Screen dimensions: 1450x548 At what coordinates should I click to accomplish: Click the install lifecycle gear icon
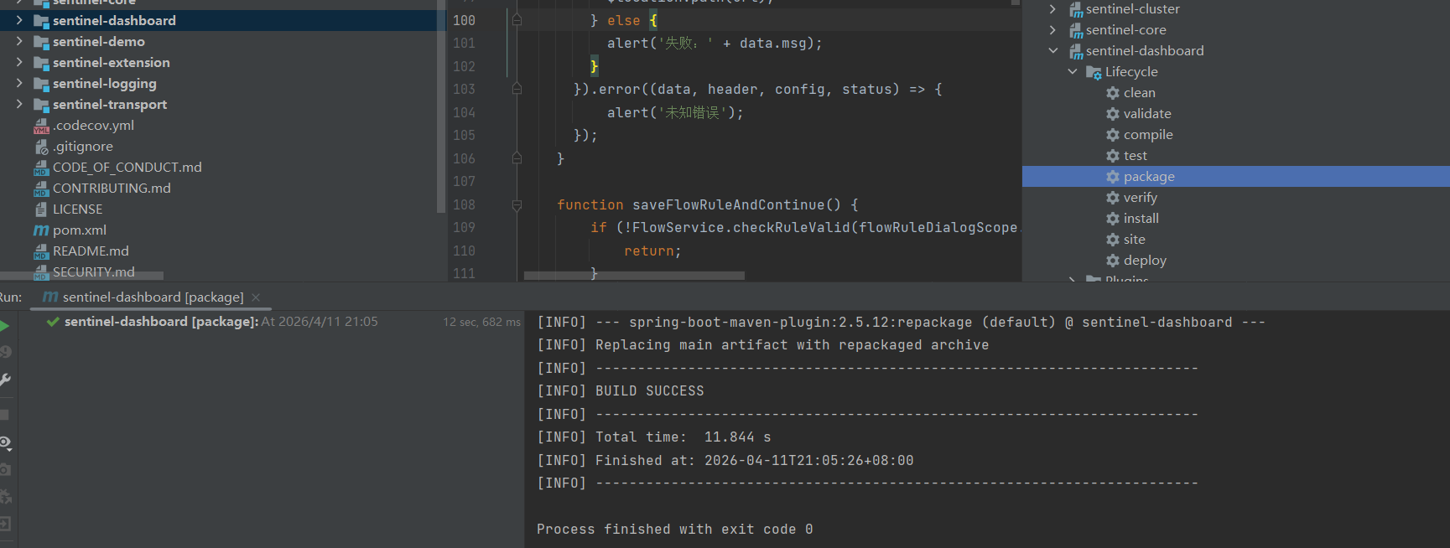[x=1113, y=219]
